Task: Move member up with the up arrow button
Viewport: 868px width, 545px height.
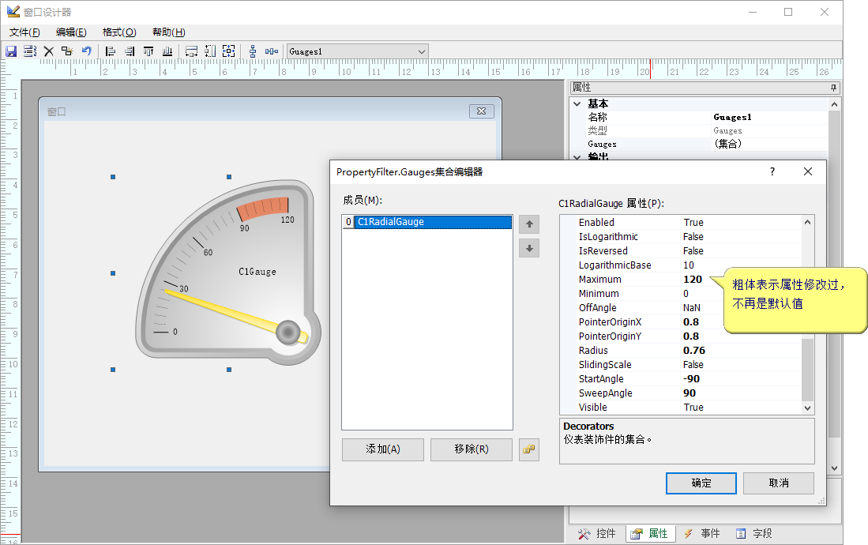Action: click(x=529, y=224)
